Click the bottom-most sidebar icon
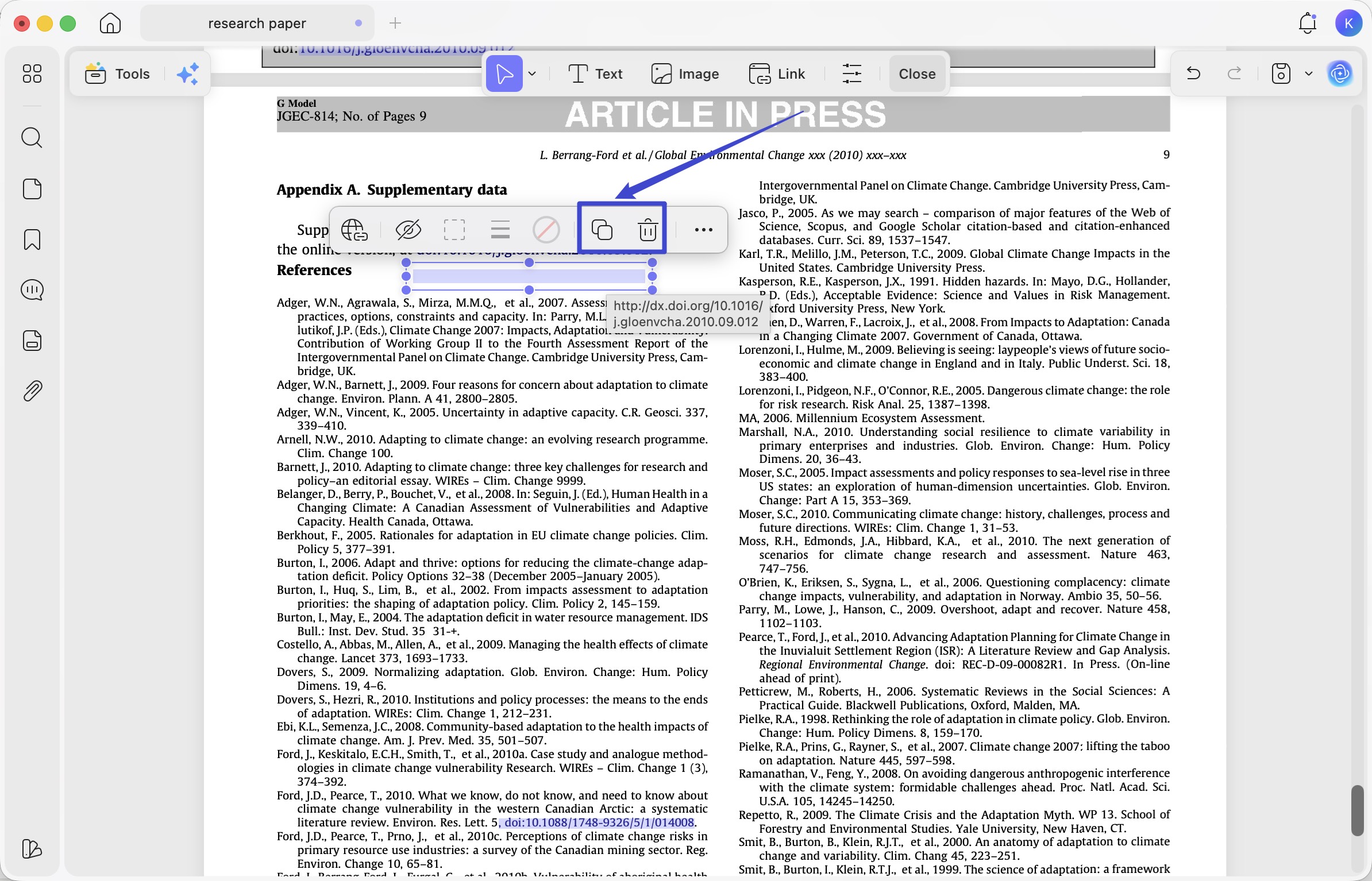 pyautogui.click(x=32, y=848)
